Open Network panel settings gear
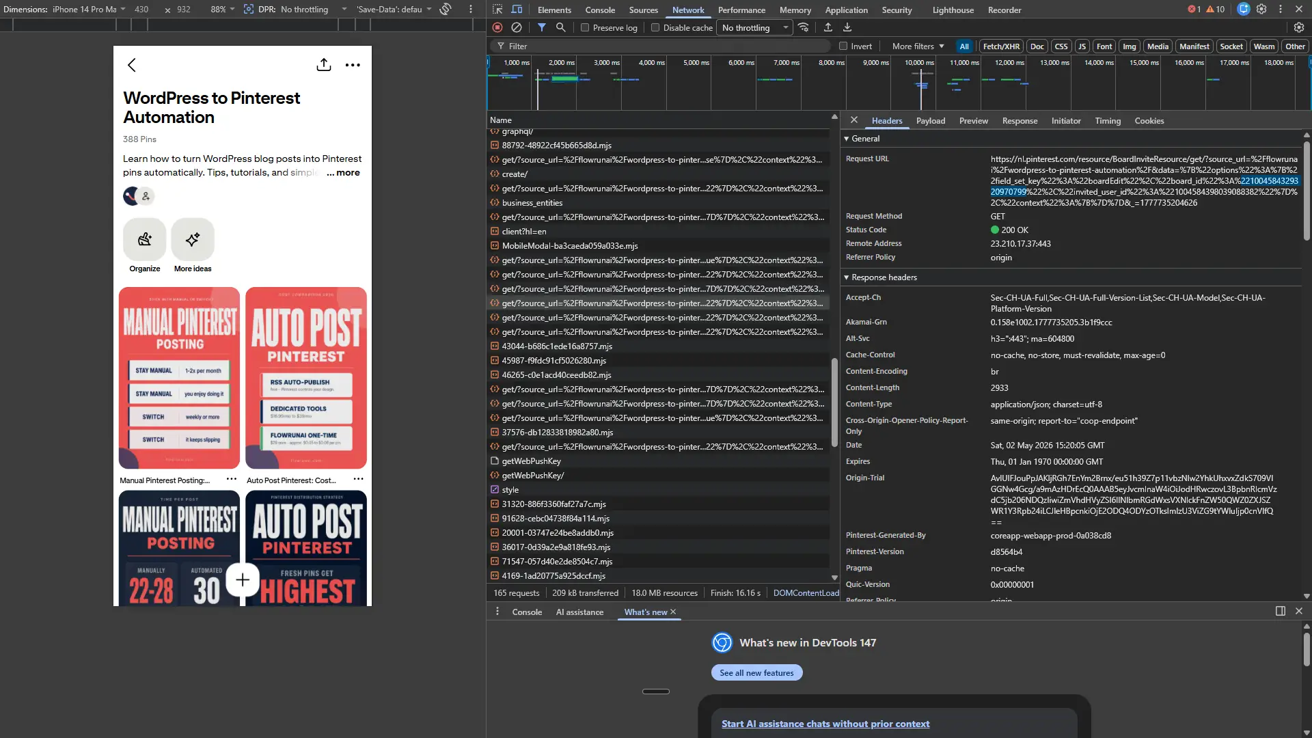The height and width of the screenshot is (738, 1312). [x=1299, y=27]
